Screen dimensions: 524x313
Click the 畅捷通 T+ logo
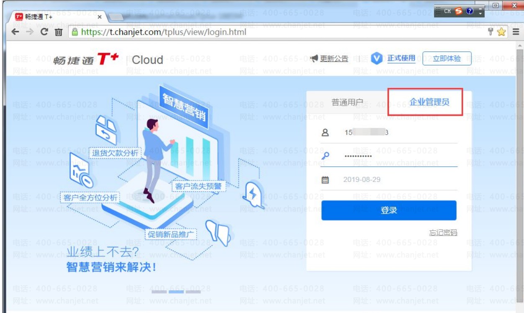tap(86, 59)
